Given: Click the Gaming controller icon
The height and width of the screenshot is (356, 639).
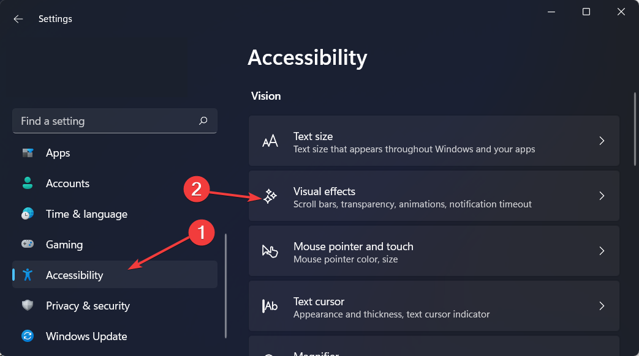Looking at the screenshot, I should [x=28, y=245].
